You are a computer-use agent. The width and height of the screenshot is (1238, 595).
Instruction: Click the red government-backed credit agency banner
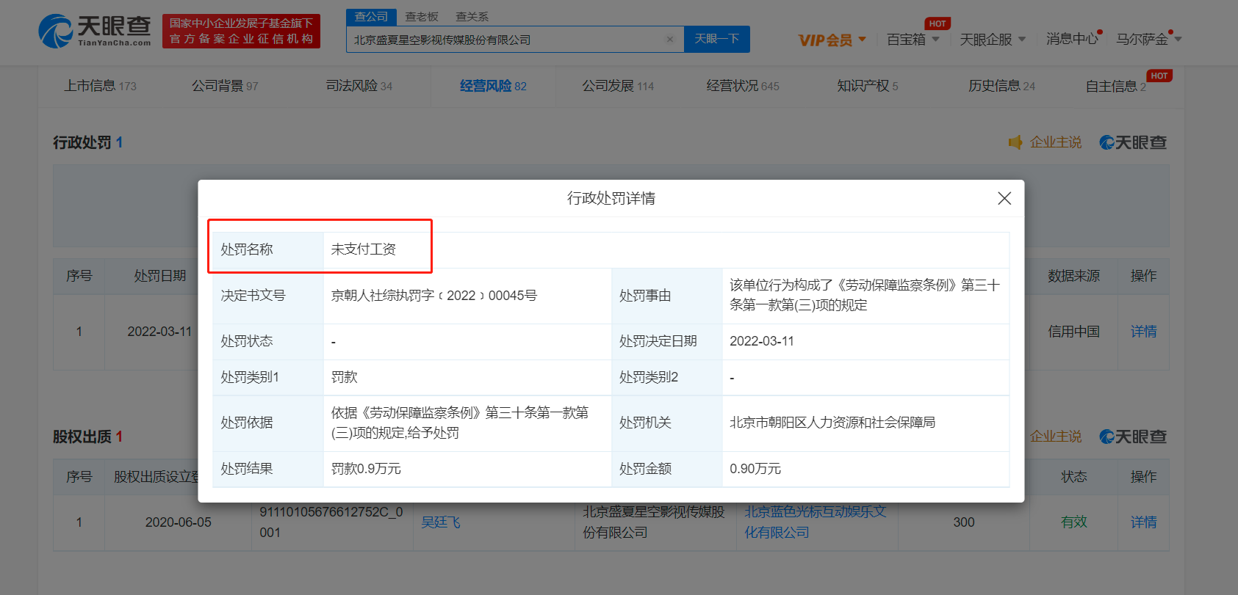tap(241, 32)
